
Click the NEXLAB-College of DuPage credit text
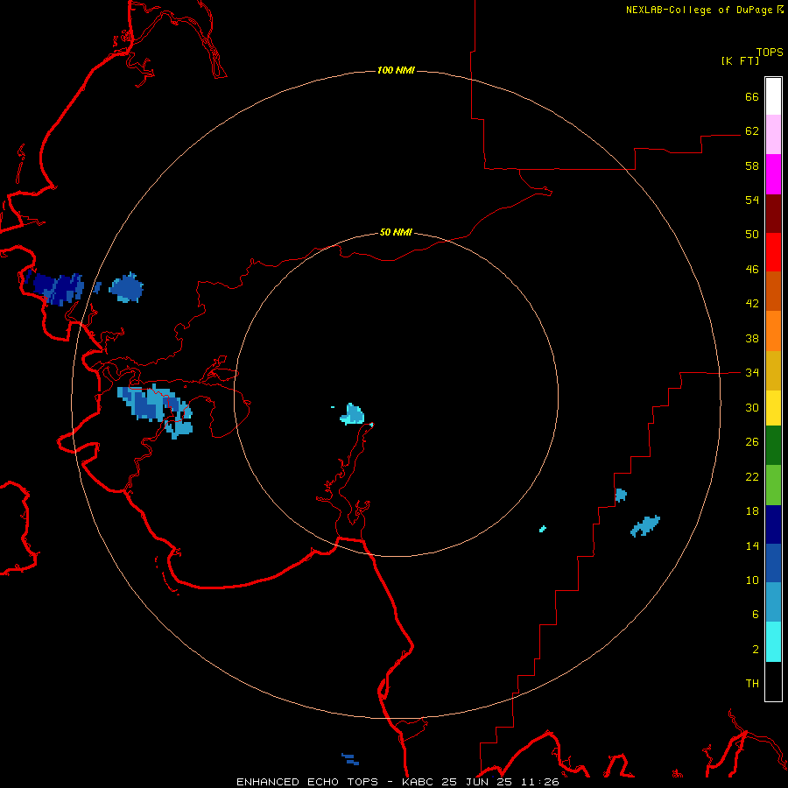[704, 10]
